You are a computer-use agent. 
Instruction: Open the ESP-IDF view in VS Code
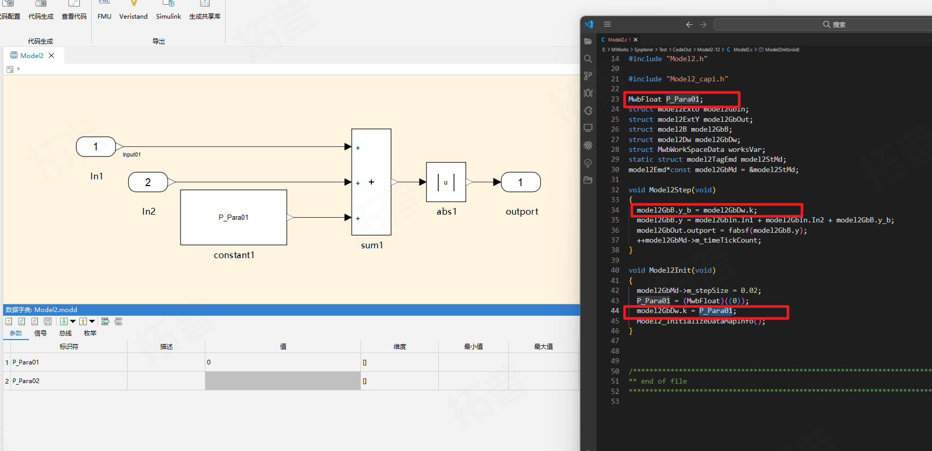pos(588,146)
